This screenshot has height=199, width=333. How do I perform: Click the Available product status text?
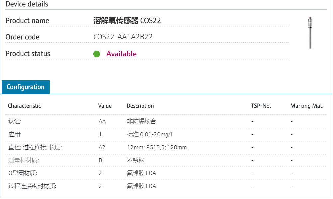click(121, 54)
